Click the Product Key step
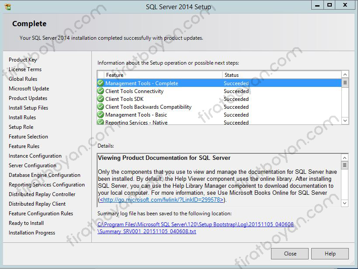 click(x=23, y=59)
